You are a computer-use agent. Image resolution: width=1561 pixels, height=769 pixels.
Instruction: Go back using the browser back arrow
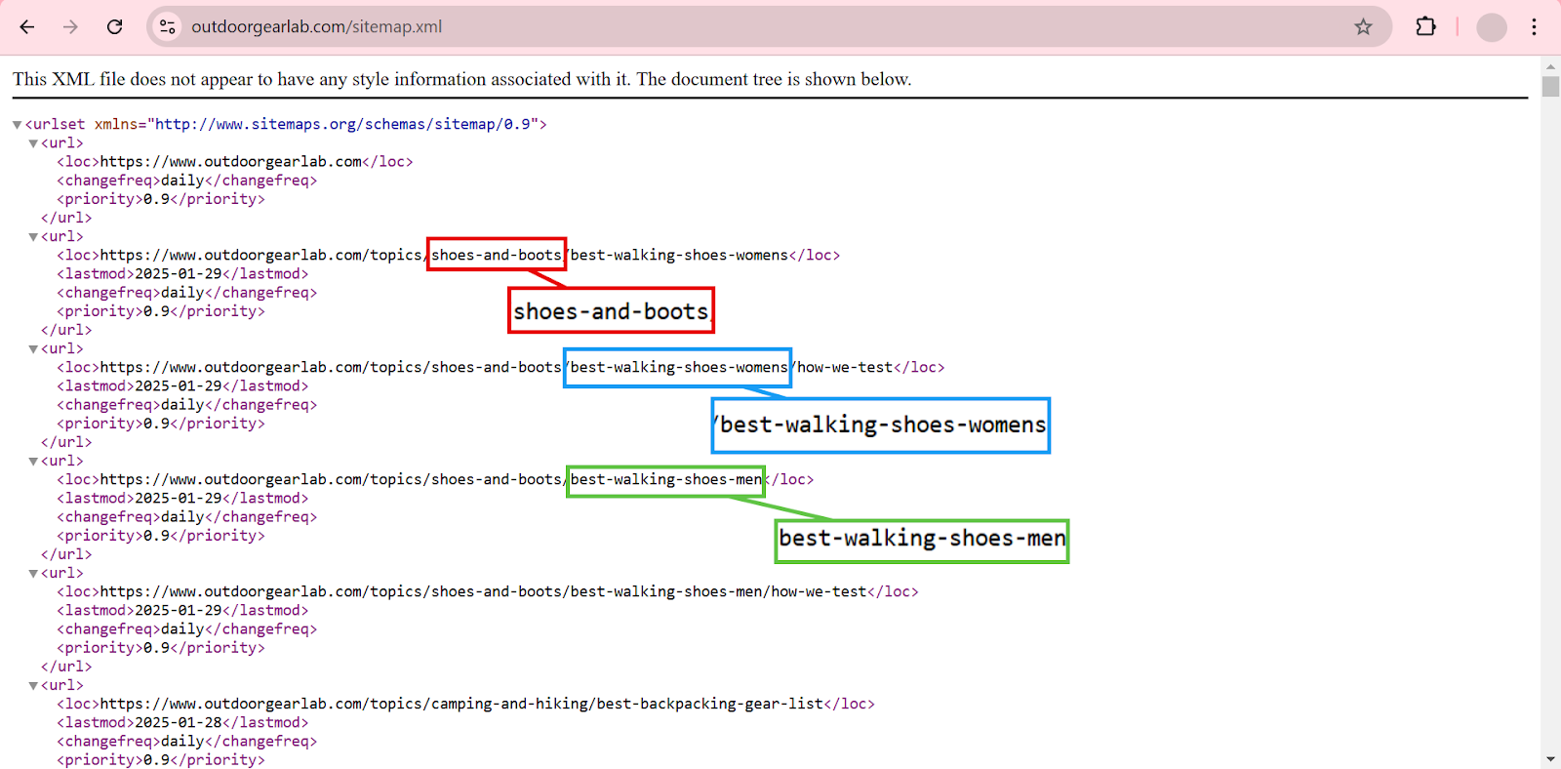point(27,27)
